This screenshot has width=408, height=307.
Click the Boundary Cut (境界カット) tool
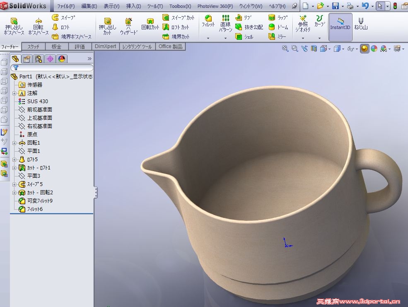[176, 37]
